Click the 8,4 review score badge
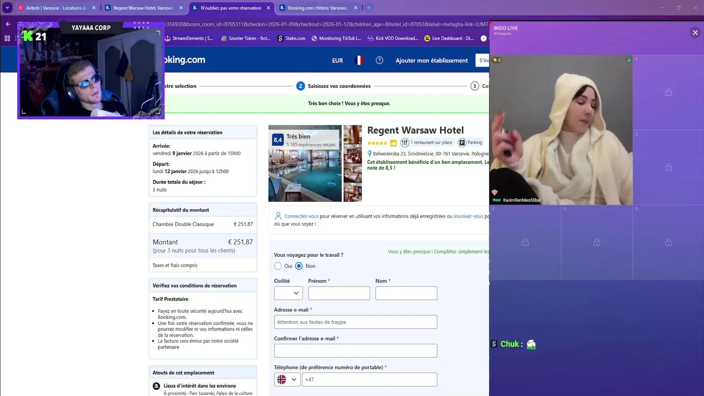704x396 pixels. tap(278, 140)
